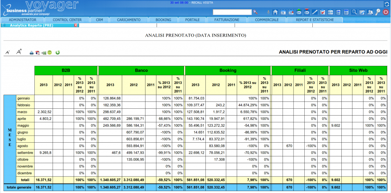Click into the top search input field
The width and height of the screenshot is (391, 193).
click(232, 12)
